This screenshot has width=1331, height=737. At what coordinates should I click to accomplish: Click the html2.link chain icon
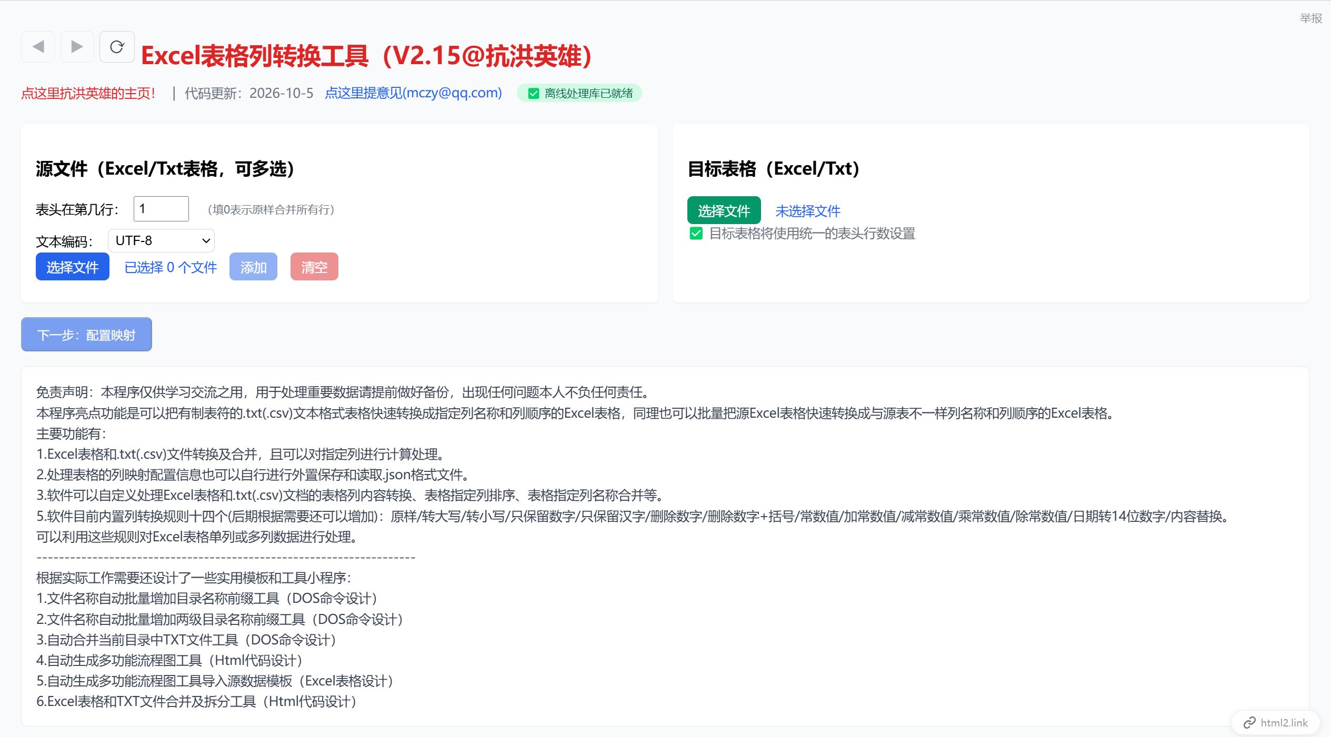point(1249,723)
